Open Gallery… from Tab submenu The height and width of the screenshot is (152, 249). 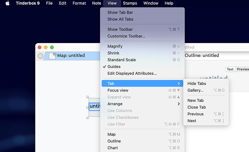click(206, 90)
